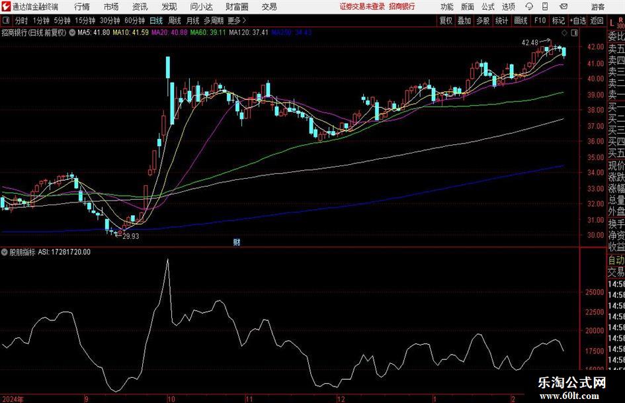Image resolution: width=625 pixels, height=403 pixels.
Task: Expand the 股朋指标 ASI dropdown arrow
Action: (x=5, y=252)
